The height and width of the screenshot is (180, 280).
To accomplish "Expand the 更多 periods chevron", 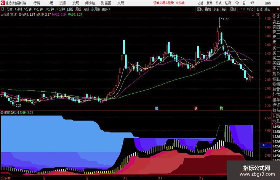I will tap(106, 9).
